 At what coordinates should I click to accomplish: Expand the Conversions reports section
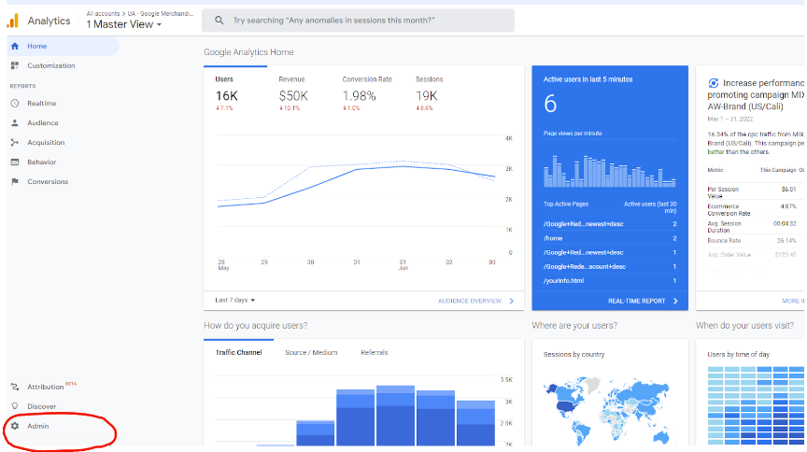(x=48, y=181)
